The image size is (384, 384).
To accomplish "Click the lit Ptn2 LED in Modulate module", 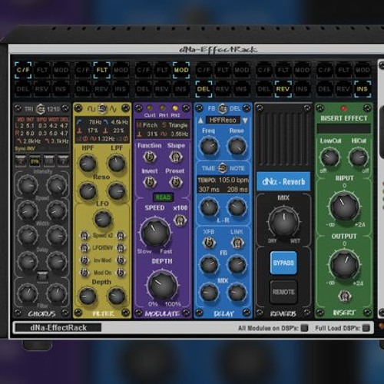I will [x=175, y=108].
